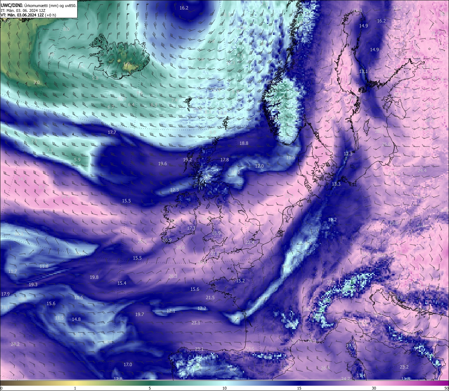Click the 21.0 value over Cornwall
The width and height of the screenshot is (449, 391).
[x=215, y=253]
